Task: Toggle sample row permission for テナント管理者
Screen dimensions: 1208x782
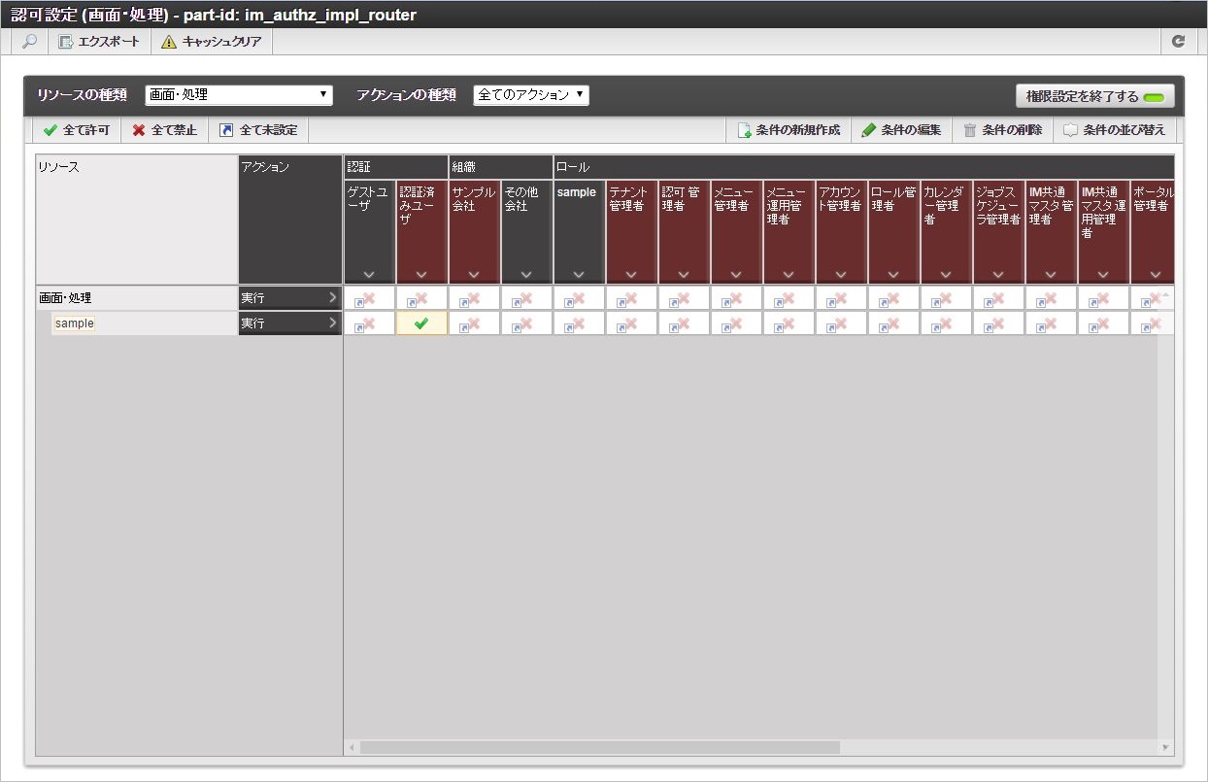Action: pos(631,323)
